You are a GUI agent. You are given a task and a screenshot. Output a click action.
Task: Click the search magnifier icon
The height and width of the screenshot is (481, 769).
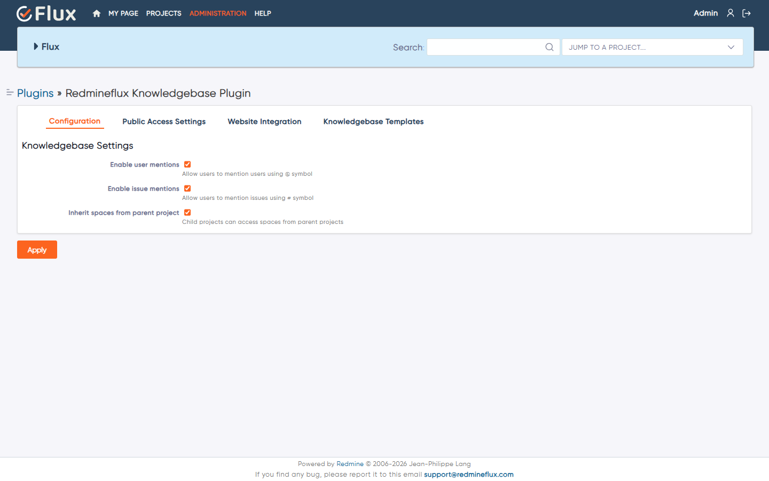[550, 47]
